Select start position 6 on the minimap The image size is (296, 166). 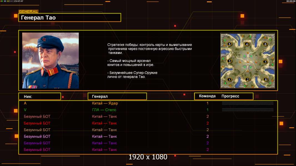(265, 44)
